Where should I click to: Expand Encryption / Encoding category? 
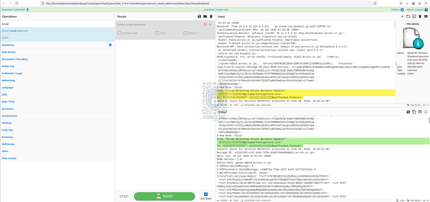58,59
